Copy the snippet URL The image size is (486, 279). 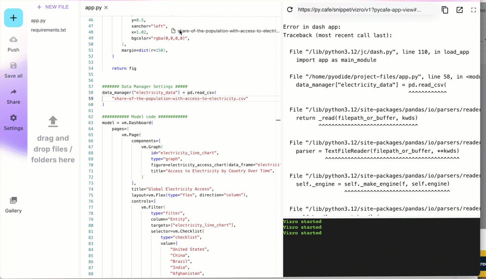pyautogui.click(x=445, y=10)
